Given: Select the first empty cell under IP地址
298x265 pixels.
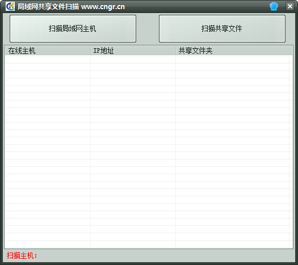Looking at the screenshot, I should point(133,60).
